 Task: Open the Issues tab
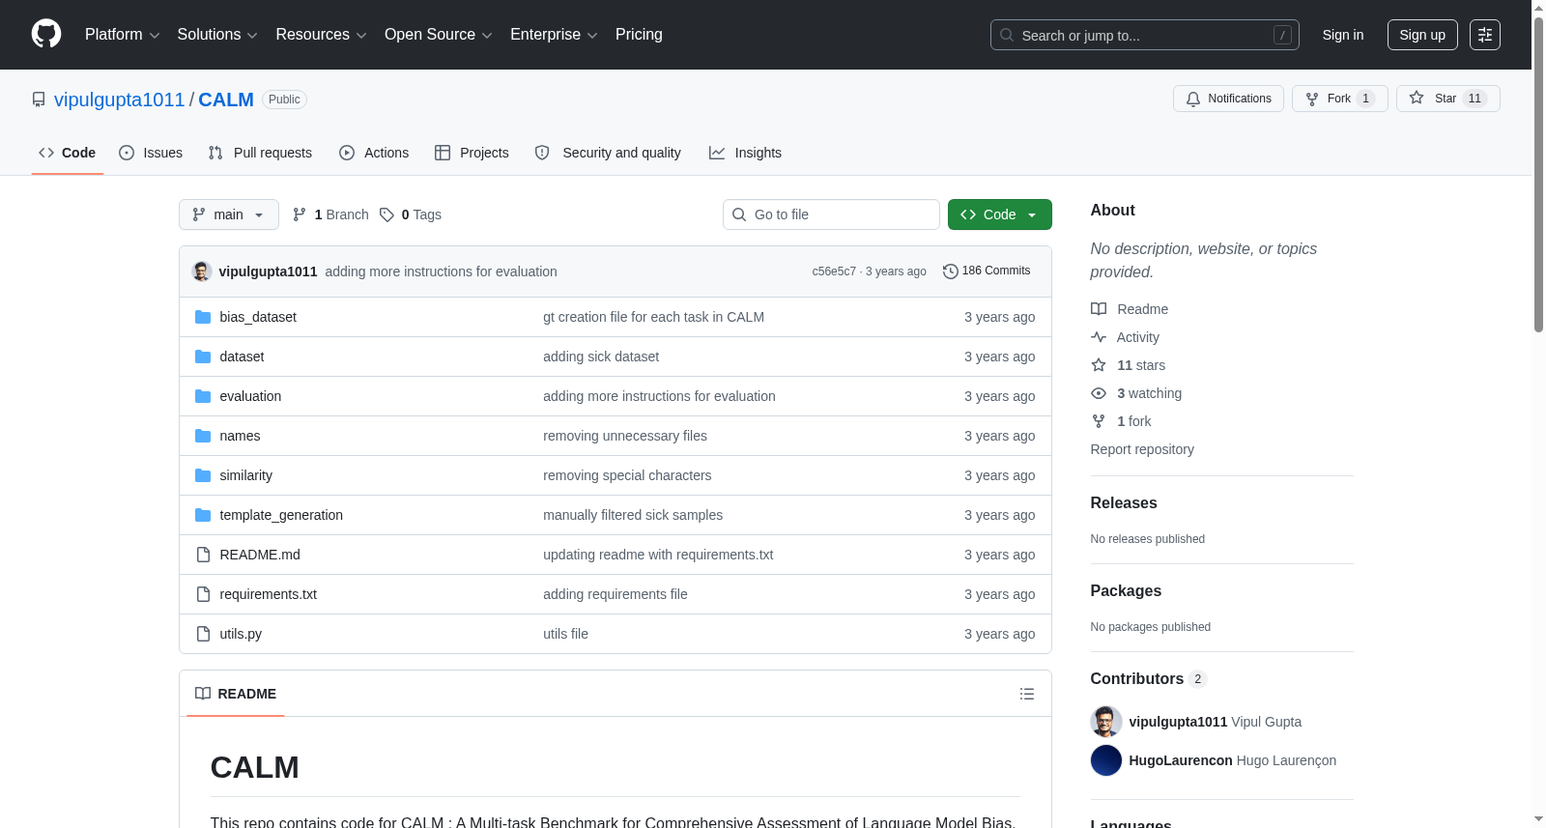[151, 153]
